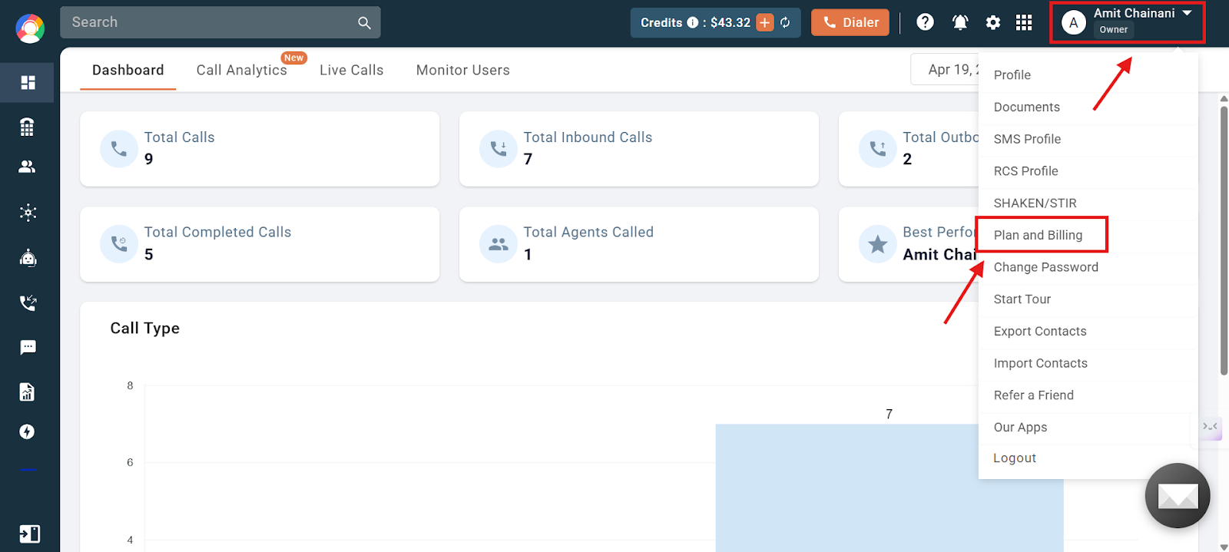
Task: Open the Dashboard grid icon in sidebar
Action: coord(28,82)
